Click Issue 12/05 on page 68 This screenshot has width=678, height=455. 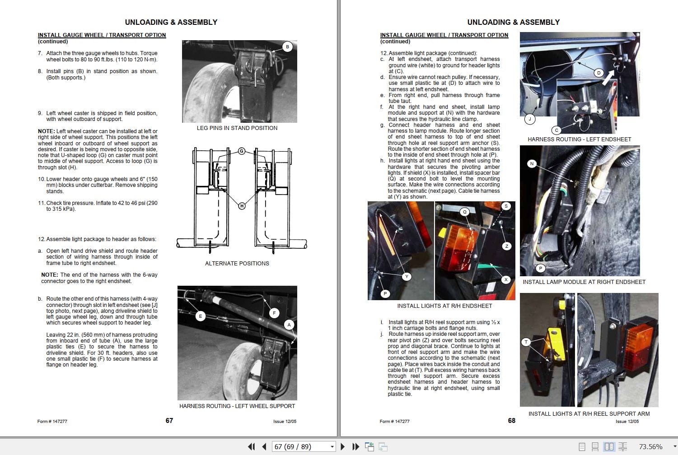click(x=627, y=422)
